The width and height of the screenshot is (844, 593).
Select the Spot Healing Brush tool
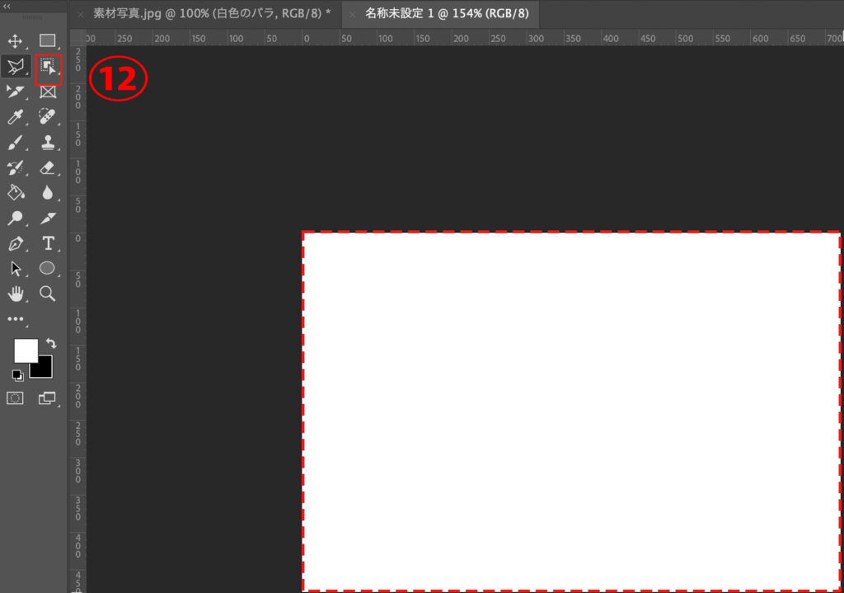click(47, 117)
